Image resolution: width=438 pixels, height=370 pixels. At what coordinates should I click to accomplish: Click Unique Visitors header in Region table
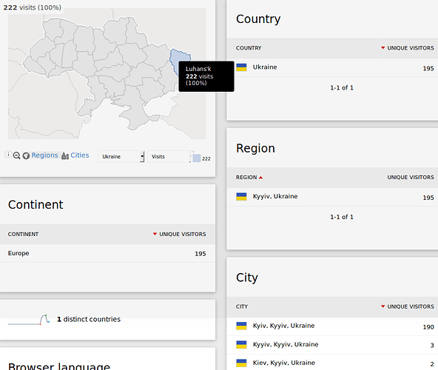(x=411, y=177)
